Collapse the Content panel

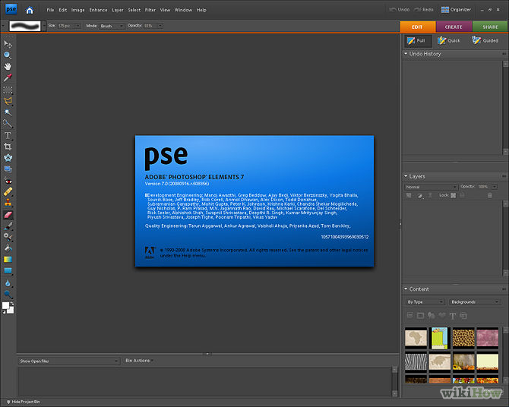click(x=406, y=289)
